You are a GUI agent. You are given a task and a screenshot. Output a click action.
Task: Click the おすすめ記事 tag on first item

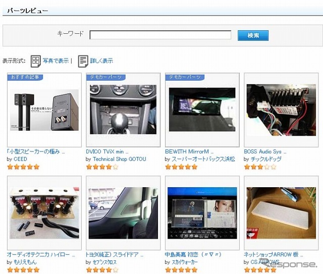tap(25, 77)
